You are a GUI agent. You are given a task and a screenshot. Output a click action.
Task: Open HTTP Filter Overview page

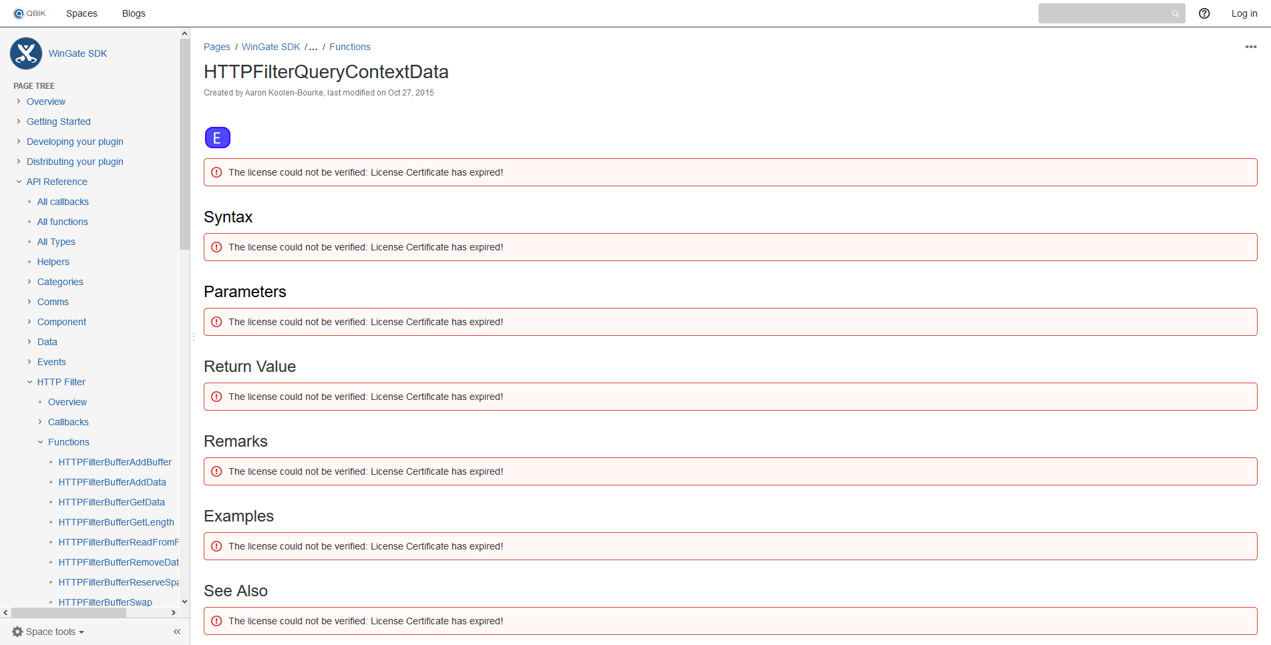[x=67, y=402]
